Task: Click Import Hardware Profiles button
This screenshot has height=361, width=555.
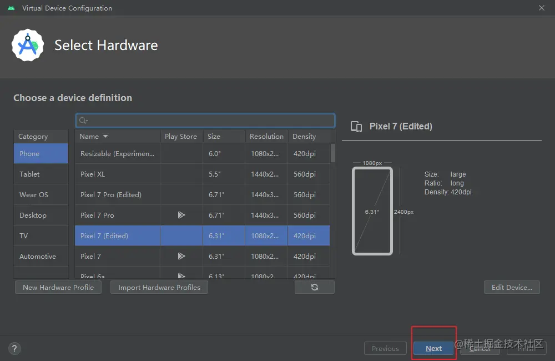Action: click(x=159, y=287)
